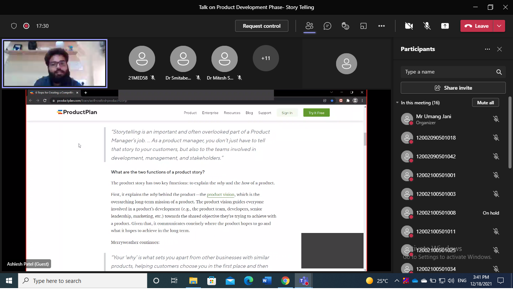The height and width of the screenshot is (293, 513).
Task: Open the Leave options dropdown arrow
Action: pos(499,26)
